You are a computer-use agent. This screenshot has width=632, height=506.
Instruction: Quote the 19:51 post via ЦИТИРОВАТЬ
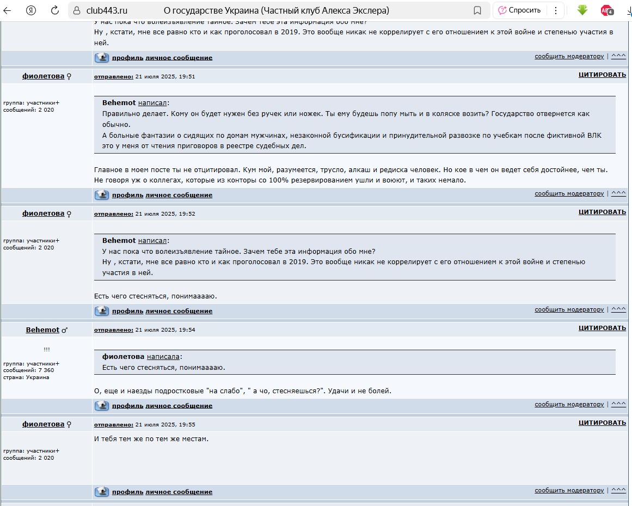click(x=602, y=75)
